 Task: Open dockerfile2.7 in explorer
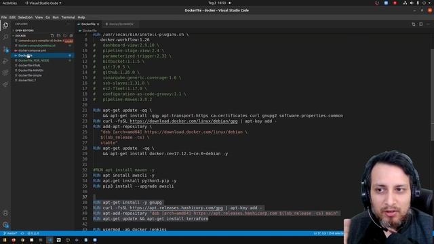tap(27, 81)
